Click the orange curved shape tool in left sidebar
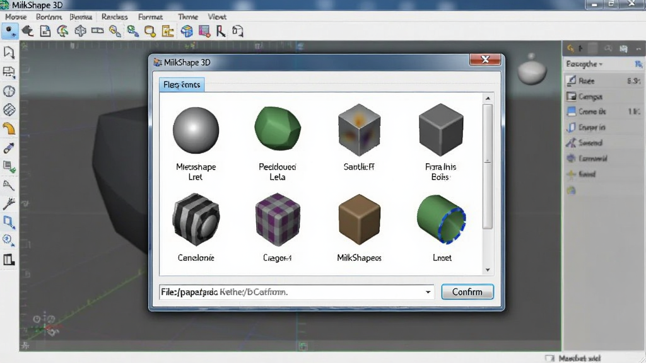Image resolution: width=646 pixels, height=363 pixels. point(9,129)
